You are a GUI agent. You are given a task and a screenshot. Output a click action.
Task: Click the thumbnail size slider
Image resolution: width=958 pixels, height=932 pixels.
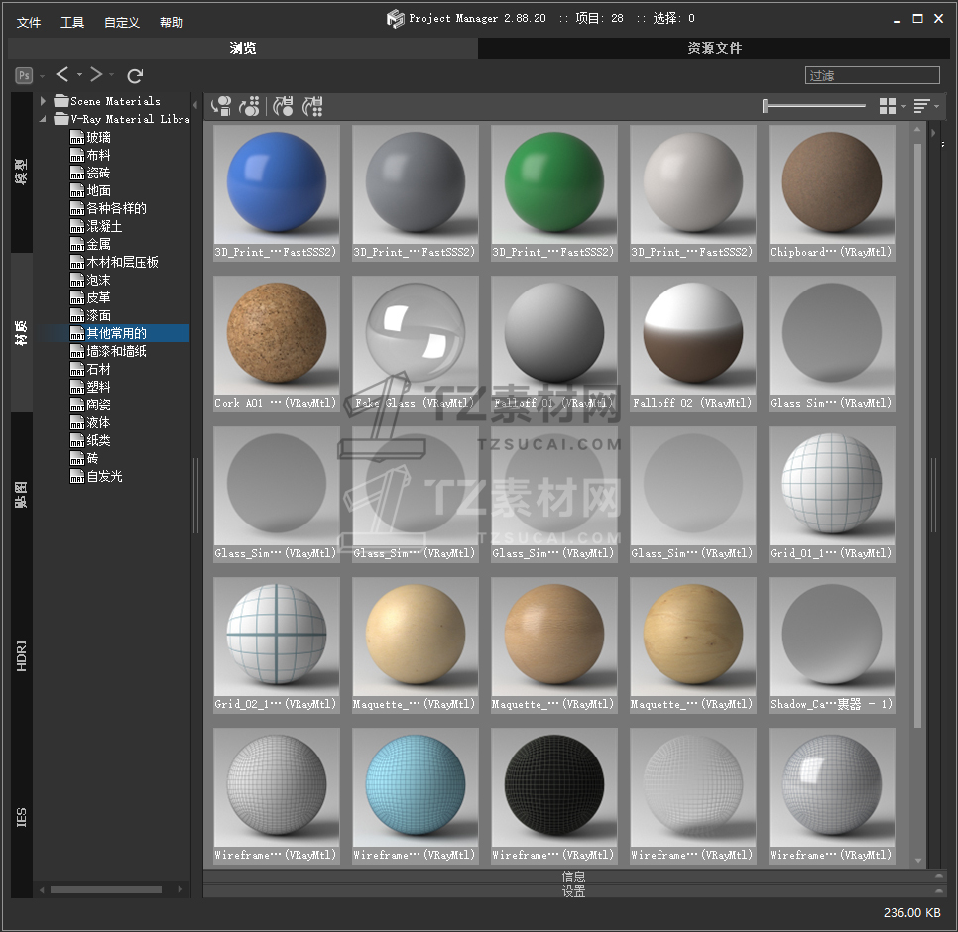[814, 106]
